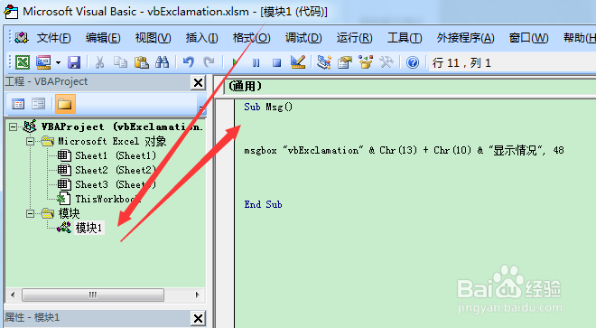The height and width of the screenshot is (328, 596).
Task: Click the View Object icon in project panel
Action: 39,104
